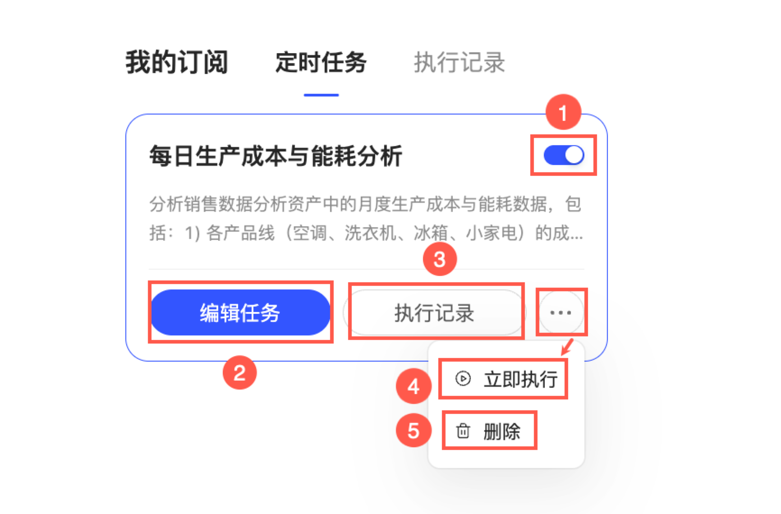Screen dimensions: 781x514
Task: Click the blue 编辑任务 button
Action: 240,312
